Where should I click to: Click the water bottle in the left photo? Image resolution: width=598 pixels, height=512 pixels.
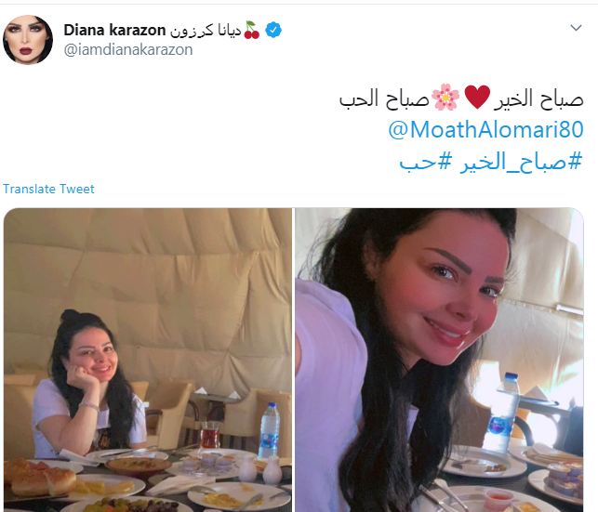[270, 430]
